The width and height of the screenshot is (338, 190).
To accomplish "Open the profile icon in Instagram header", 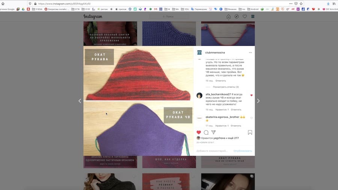I will pos(253,16).
